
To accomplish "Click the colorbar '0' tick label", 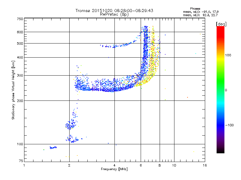I will tap(226, 90).
